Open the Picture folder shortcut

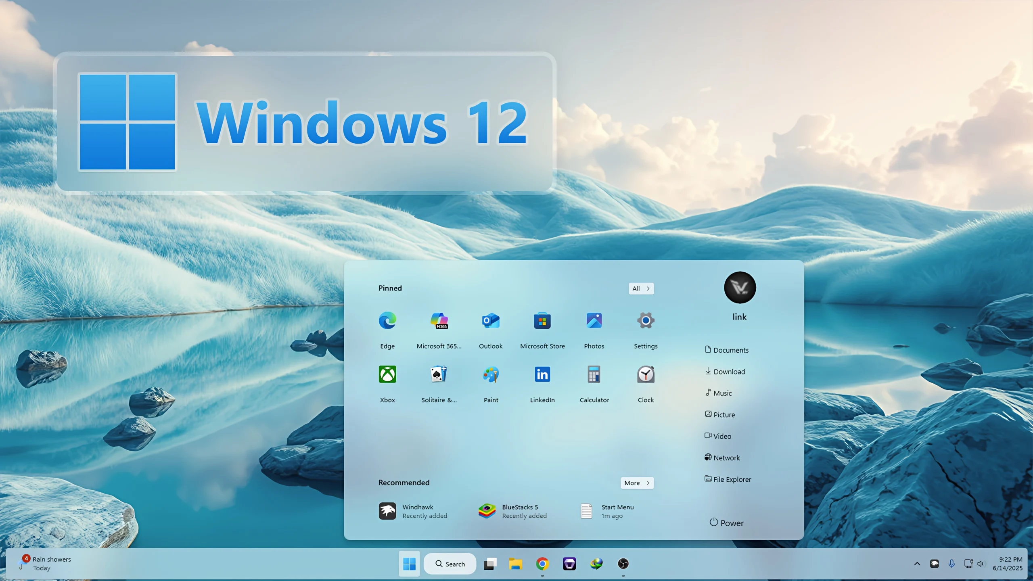pyautogui.click(x=720, y=414)
